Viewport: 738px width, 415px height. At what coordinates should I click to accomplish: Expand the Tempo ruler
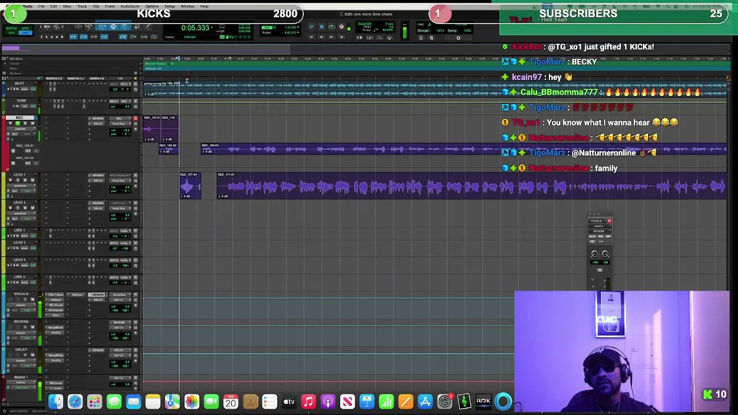5,63
